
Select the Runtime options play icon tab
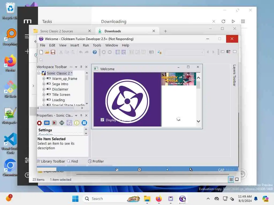[54, 123]
